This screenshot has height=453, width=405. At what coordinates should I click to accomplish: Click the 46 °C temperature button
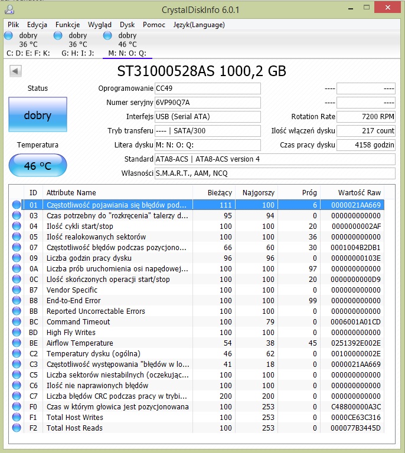point(38,165)
